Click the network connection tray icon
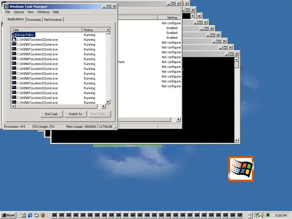Viewport: 292px width, 219px height. [x=257, y=215]
